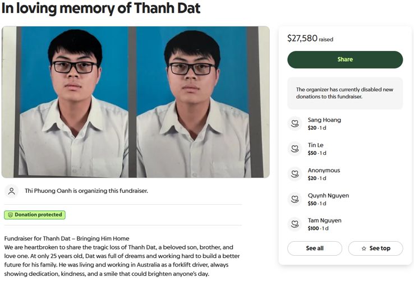Click the star icon in See top
414x281 pixels.
click(364, 248)
